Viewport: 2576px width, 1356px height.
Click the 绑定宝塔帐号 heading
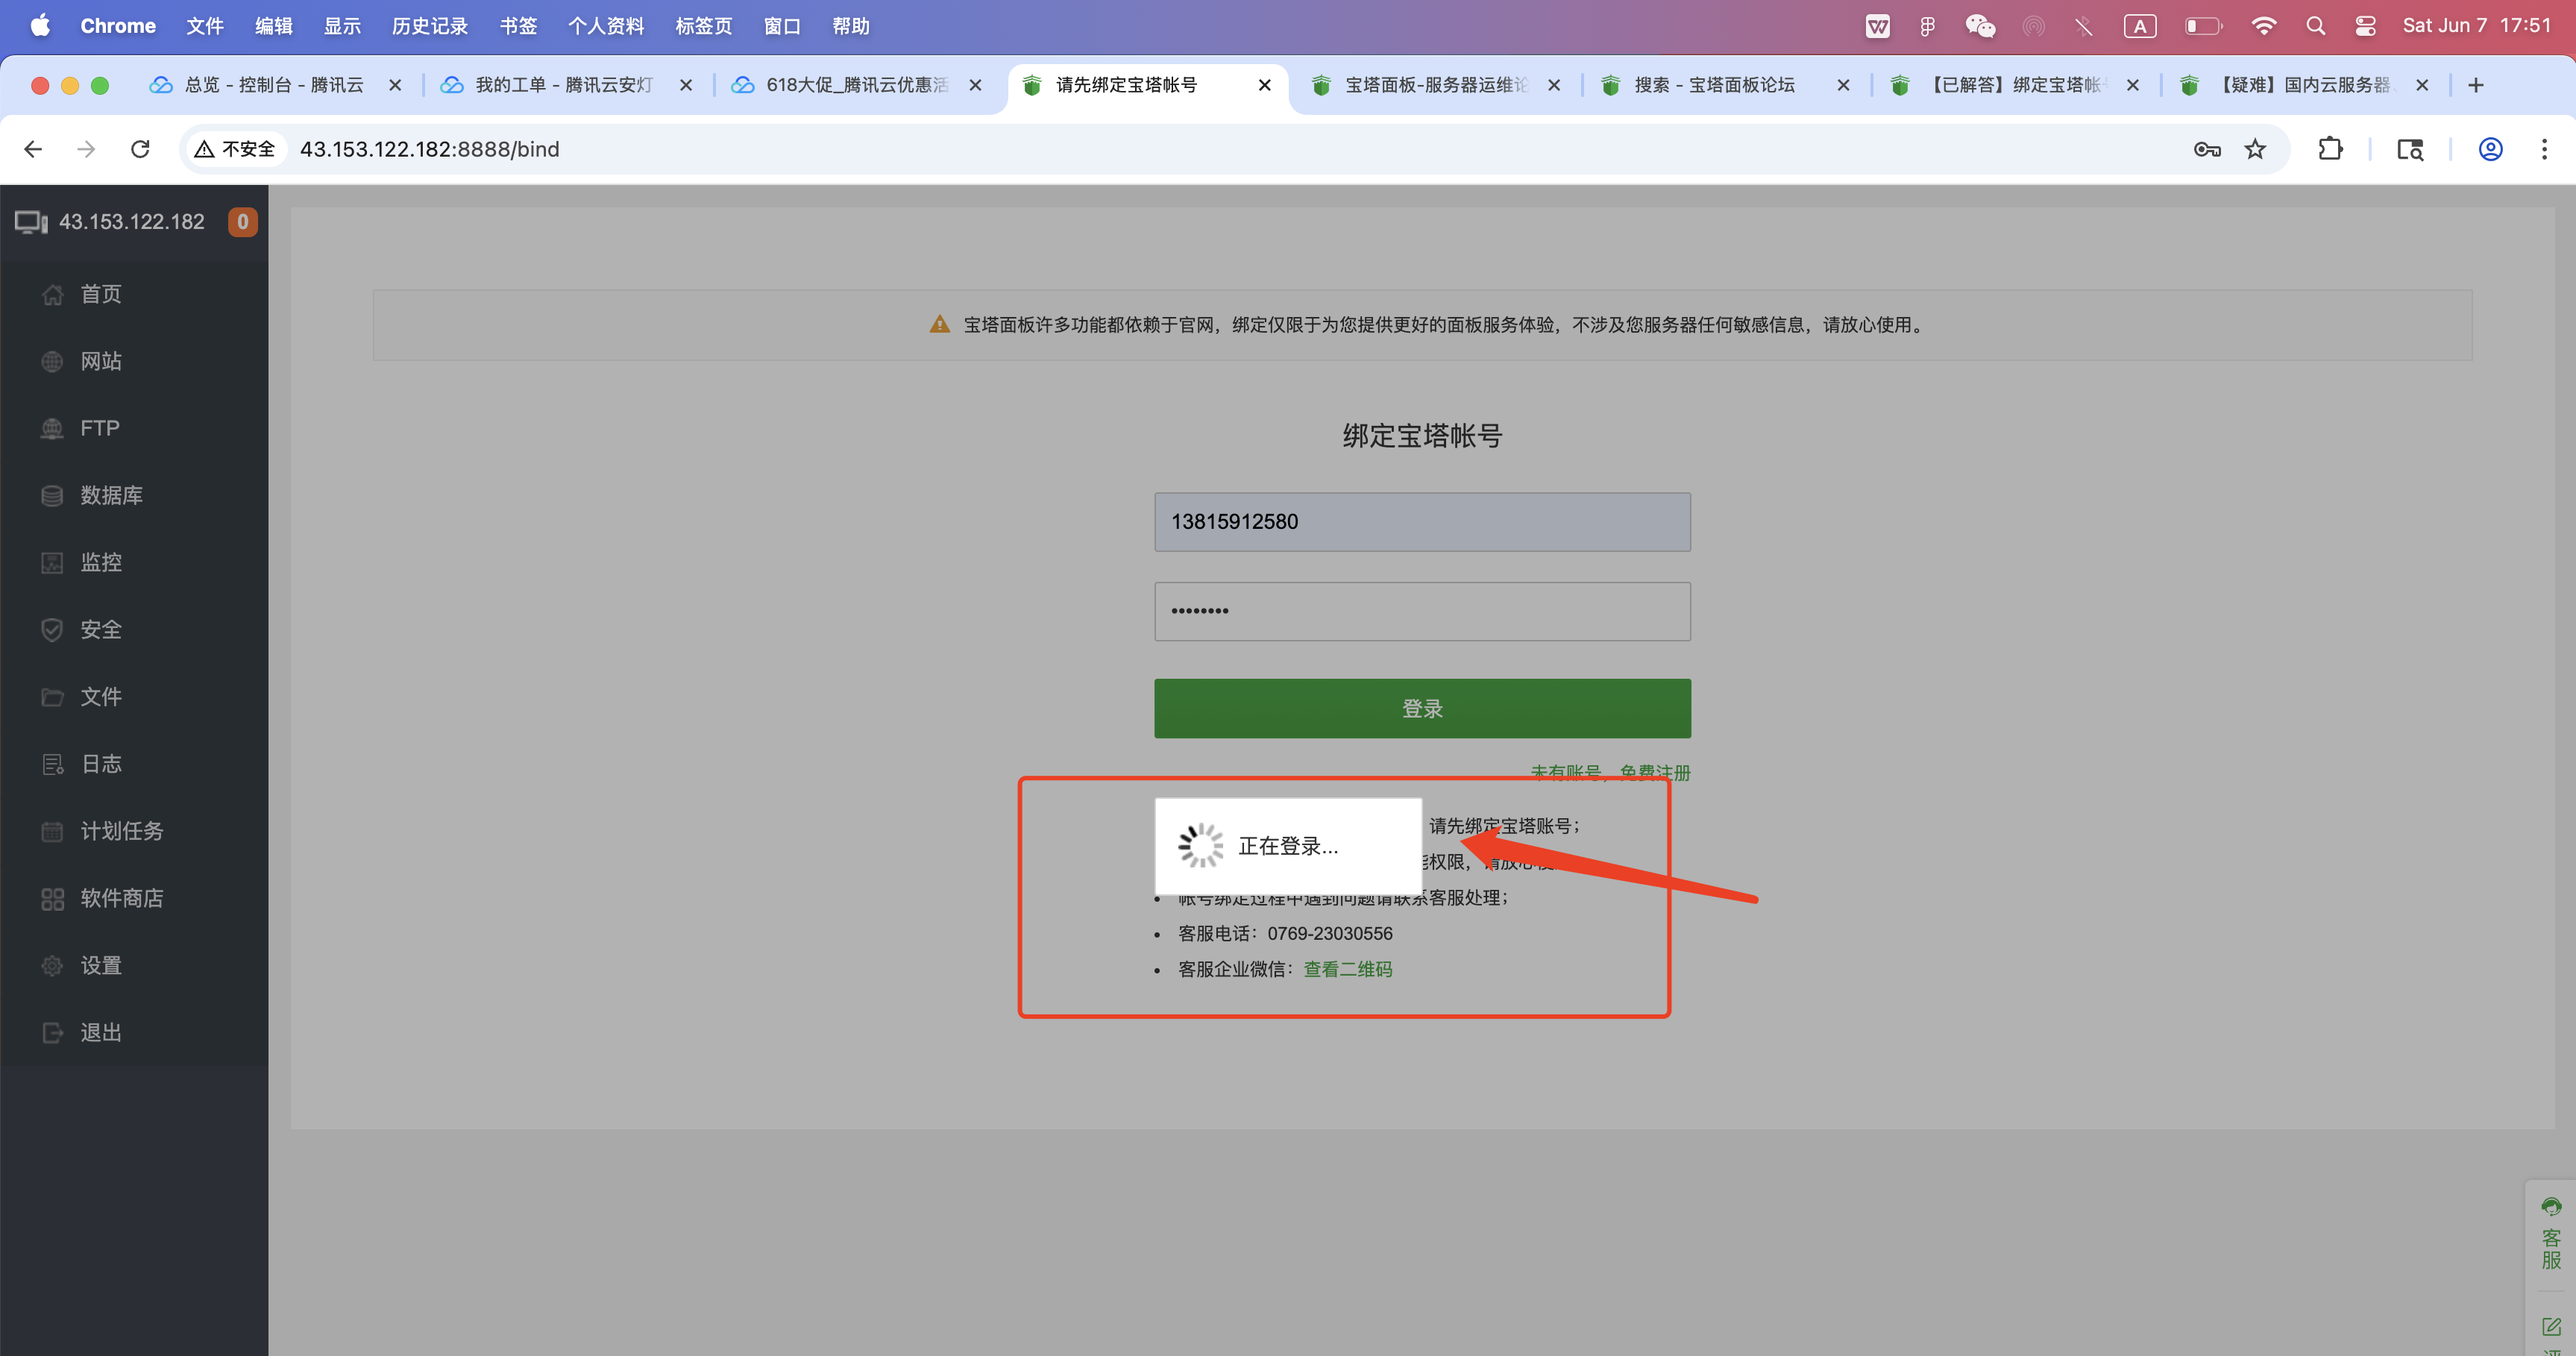tap(1422, 436)
